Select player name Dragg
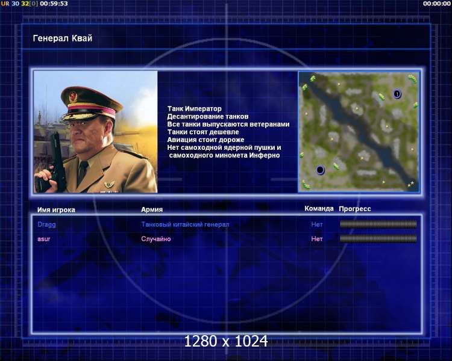The width and height of the screenshot is (452, 361). [x=46, y=224]
